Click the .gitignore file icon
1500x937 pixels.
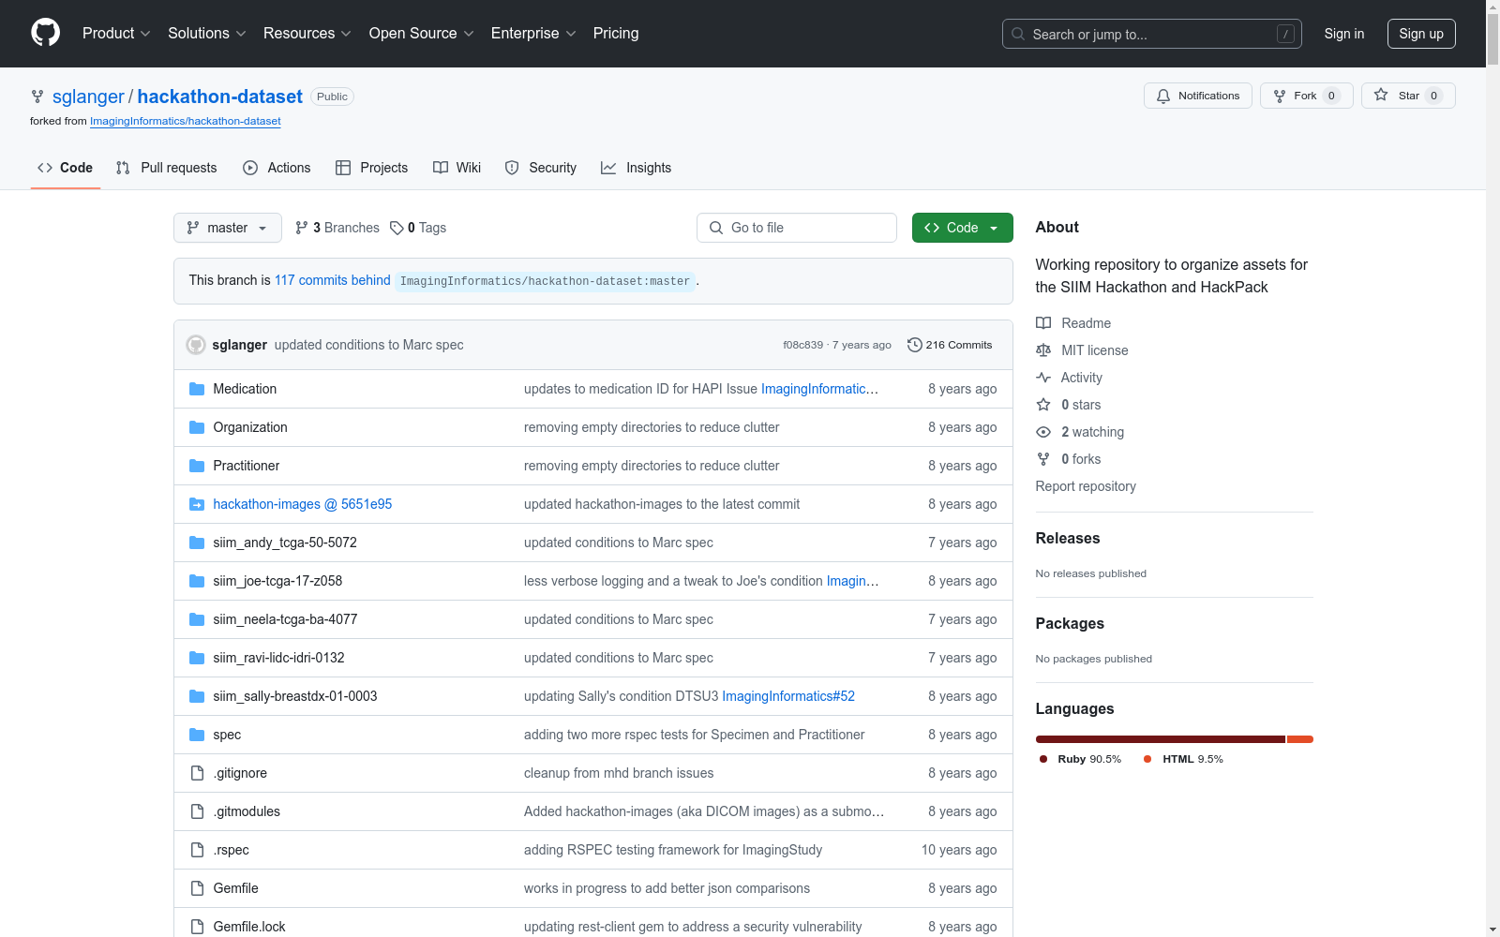197,773
